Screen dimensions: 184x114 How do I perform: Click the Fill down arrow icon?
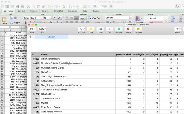pyautogui.click(x=12, y=18)
